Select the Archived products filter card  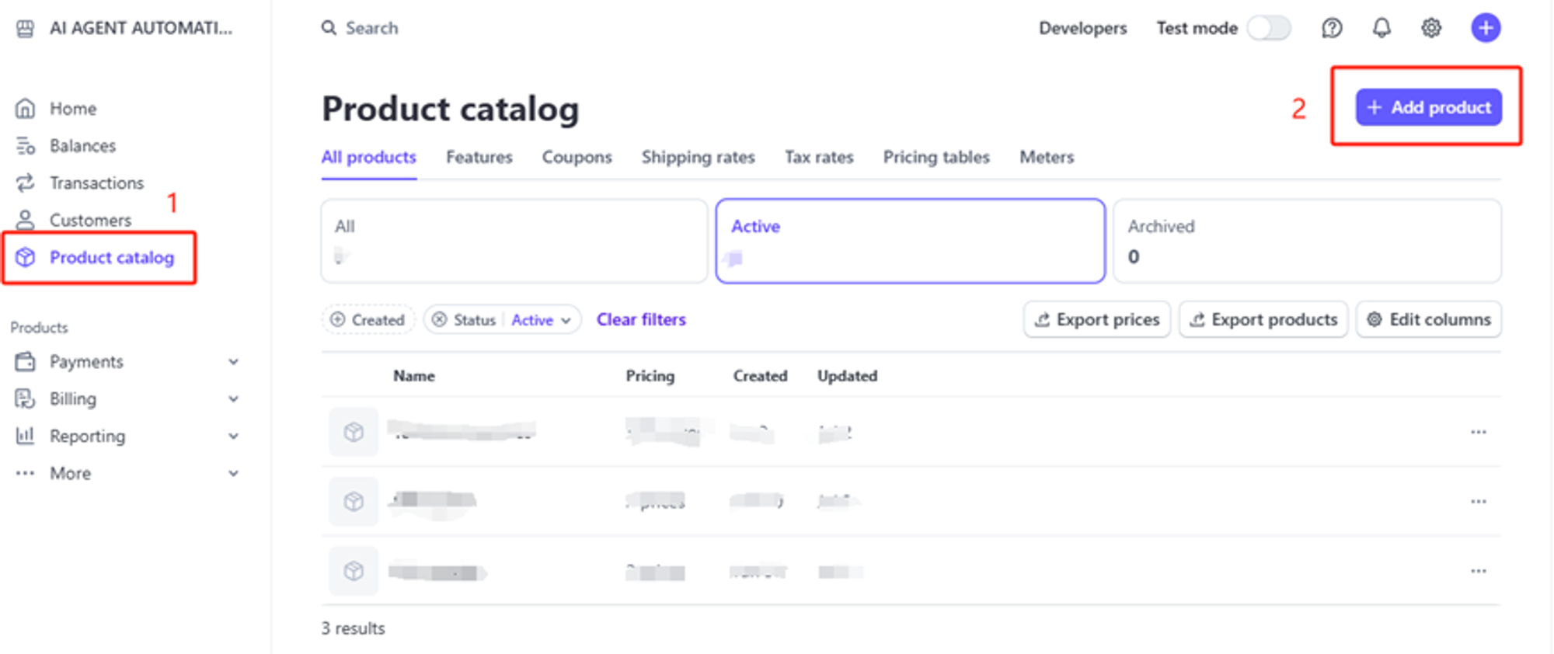[x=1306, y=241]
